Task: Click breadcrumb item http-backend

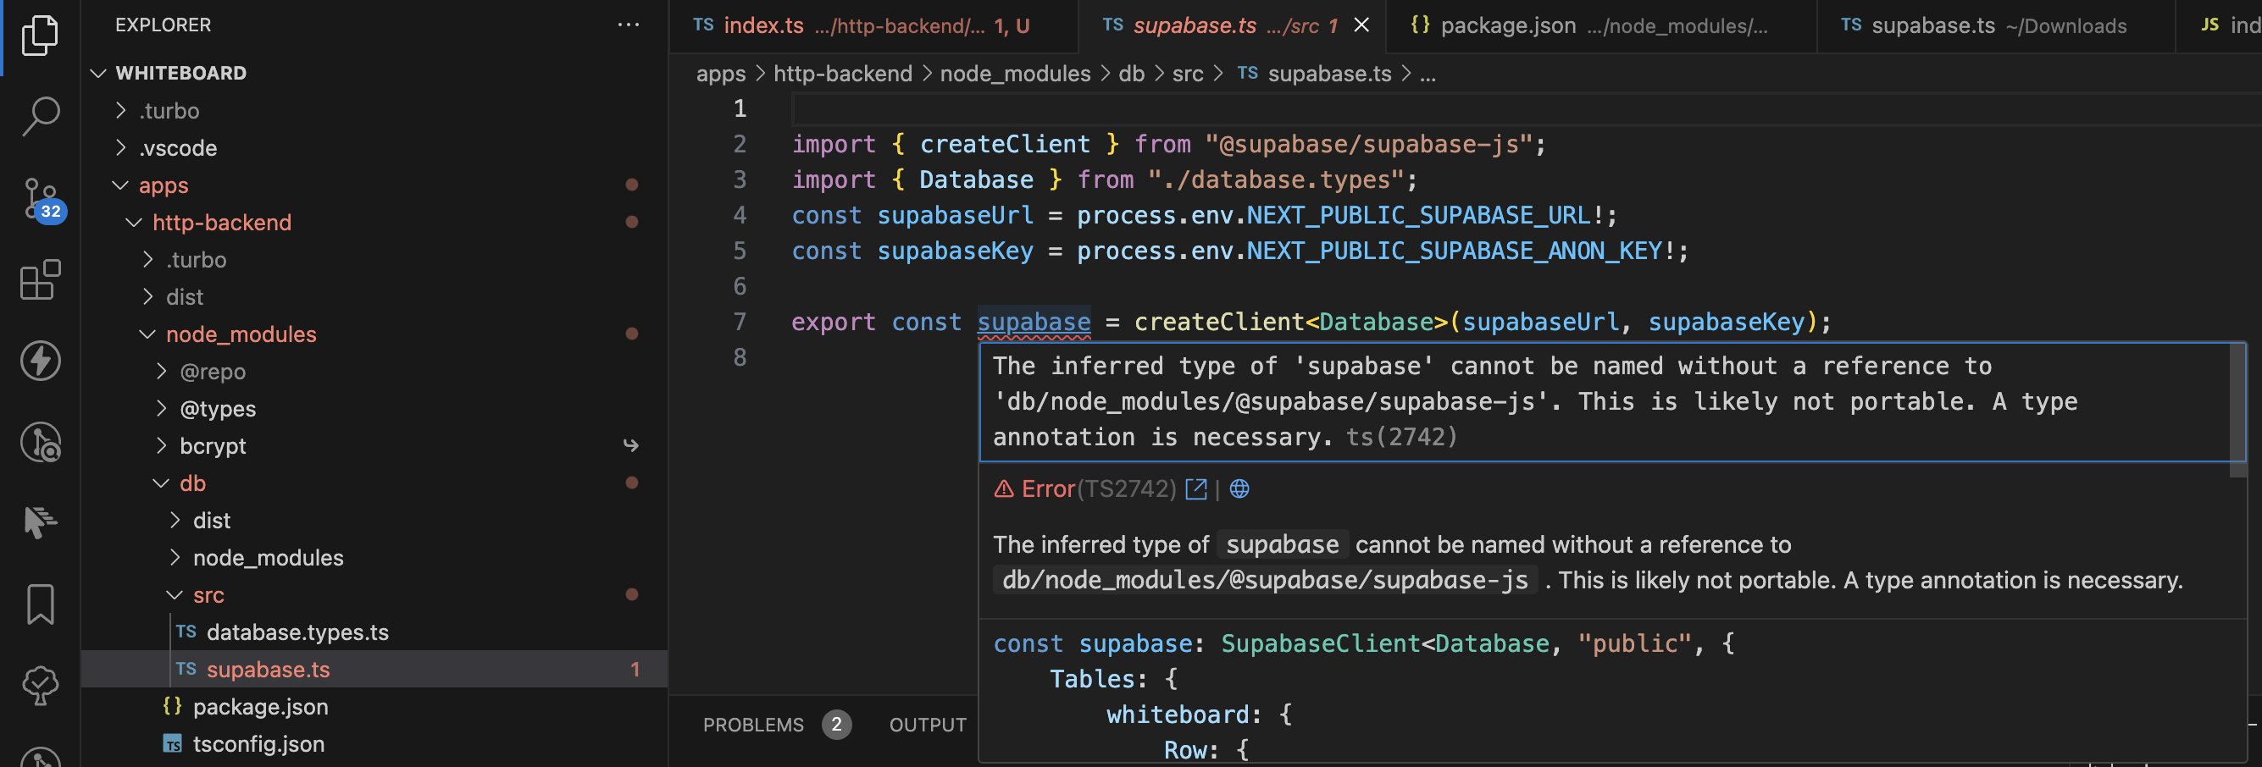Action: pos(842,74)
